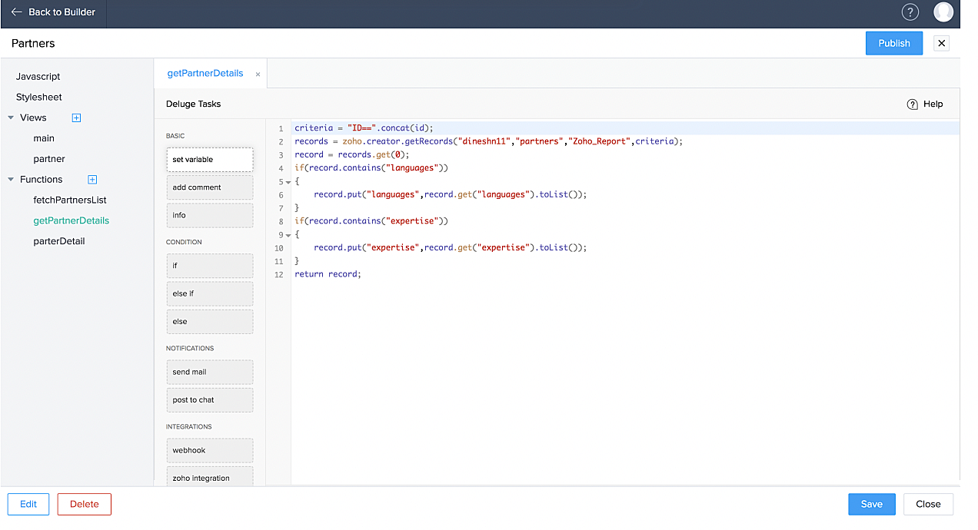The width and height of the screenshot is (978, 530).
Task: Click the help question mark icon in top bar
Action: click(910, 12)
